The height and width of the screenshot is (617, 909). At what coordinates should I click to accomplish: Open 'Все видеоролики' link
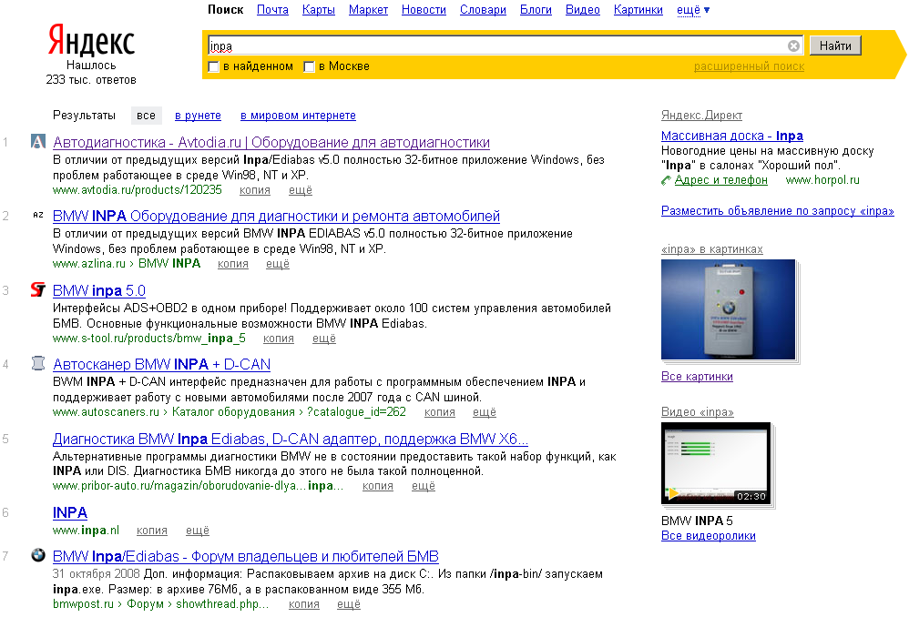709,536
